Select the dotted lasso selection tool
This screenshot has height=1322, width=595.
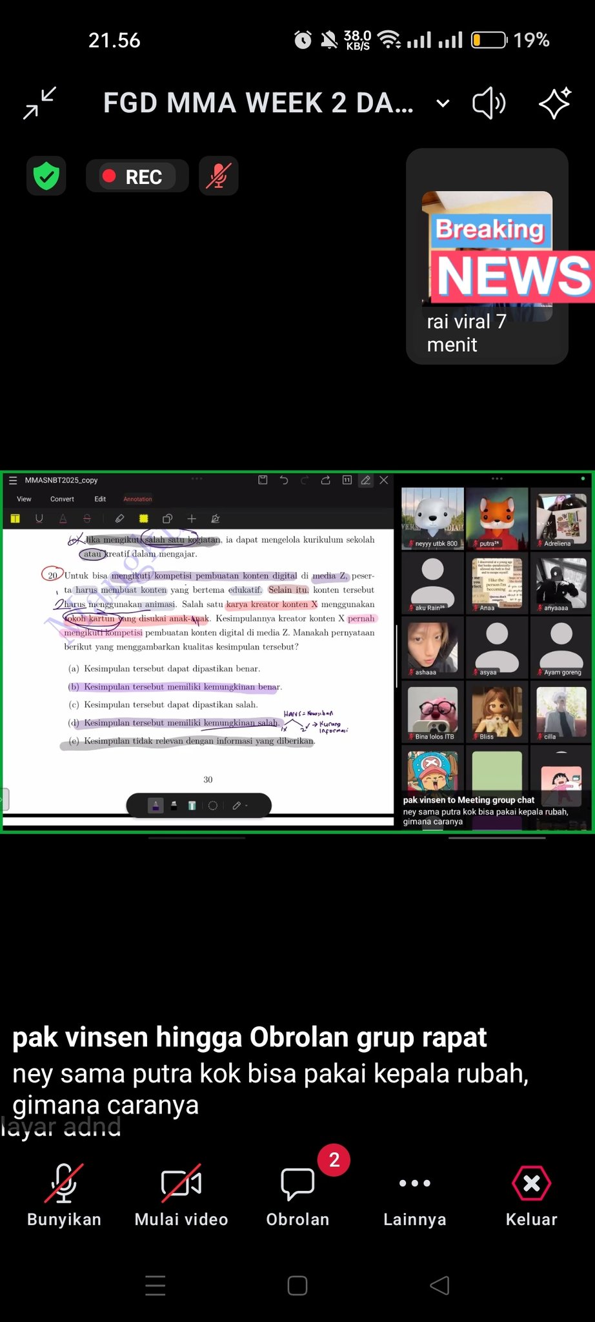[x=213, y=805]
